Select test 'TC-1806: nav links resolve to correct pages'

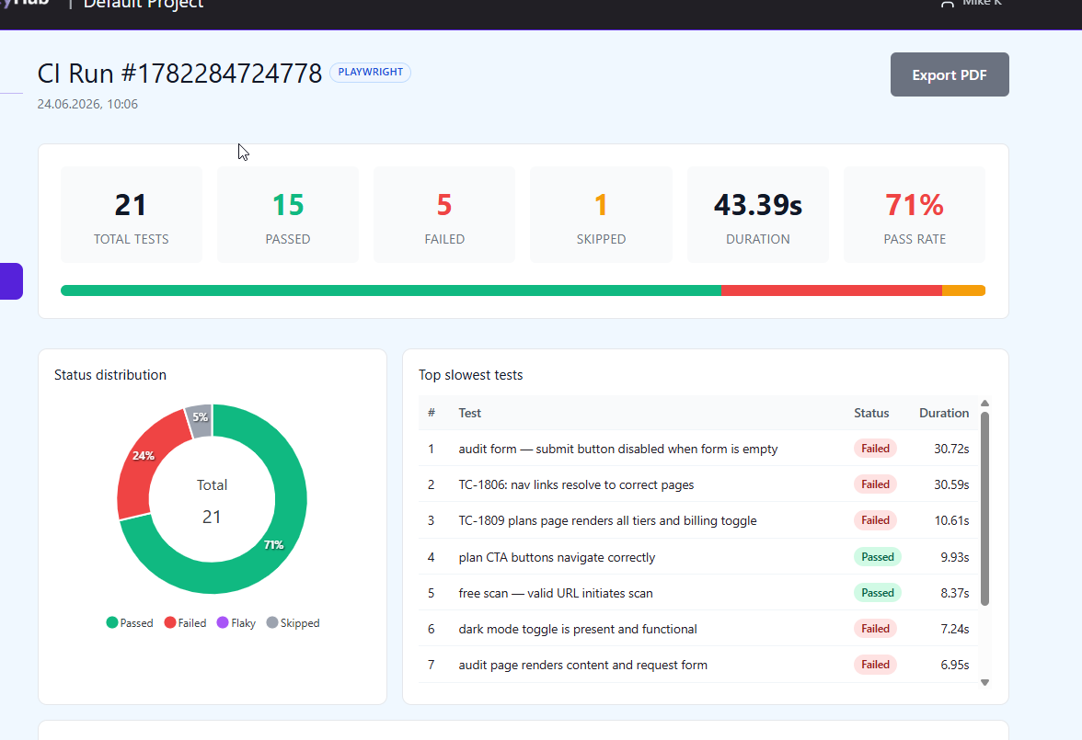(x=576, y=484)
